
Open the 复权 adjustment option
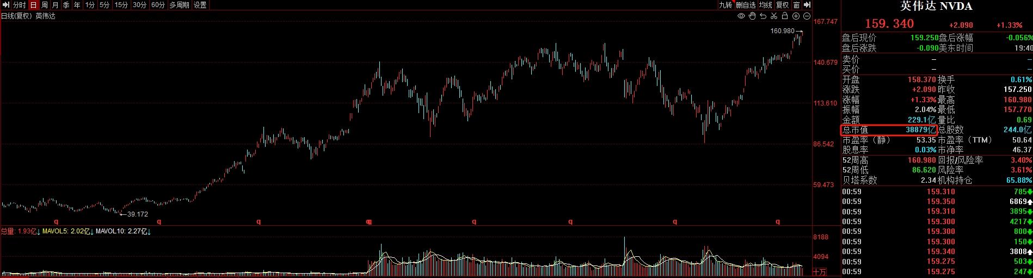pyautogui.click(x=783, y=5)
